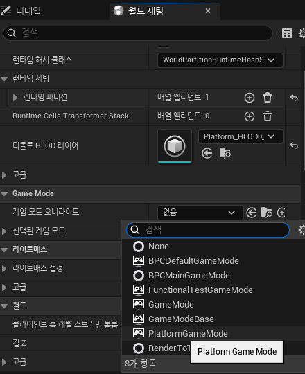The image size is (305, 374).
Task: Click the 디폴트 HLOD 레이어 label
Action: pyautogui.click(x=45, y=145)
